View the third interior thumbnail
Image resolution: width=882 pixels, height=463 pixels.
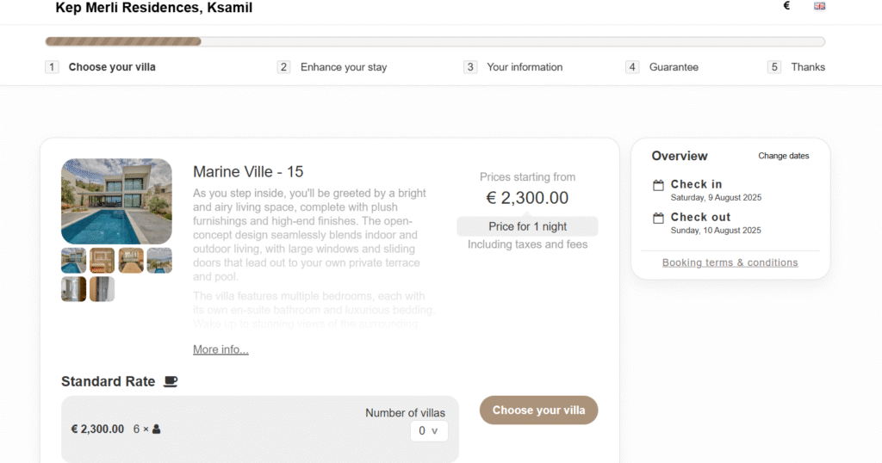coord(131,261)
